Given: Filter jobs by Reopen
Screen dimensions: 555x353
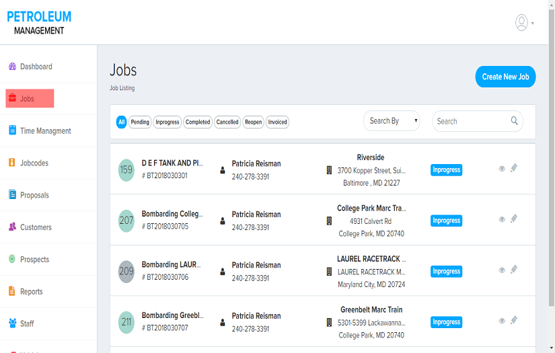Looking at the screenshot, I should (254, 122).
